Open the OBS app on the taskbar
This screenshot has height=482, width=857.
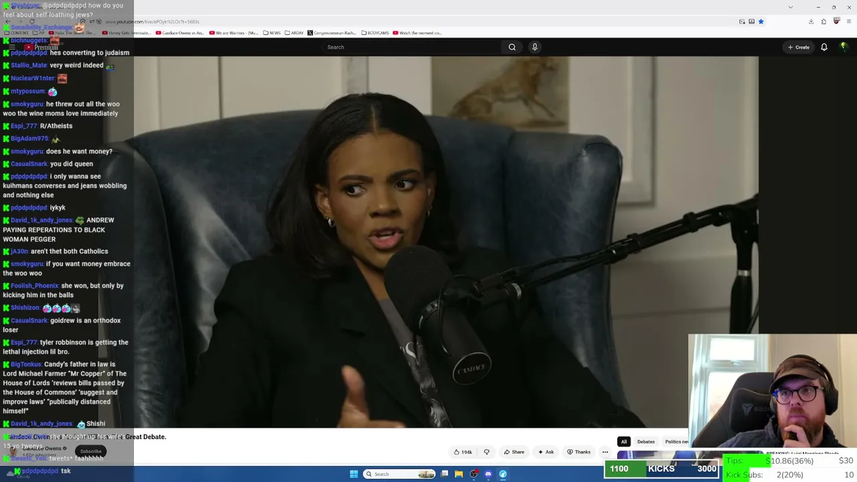pos(473,474)
